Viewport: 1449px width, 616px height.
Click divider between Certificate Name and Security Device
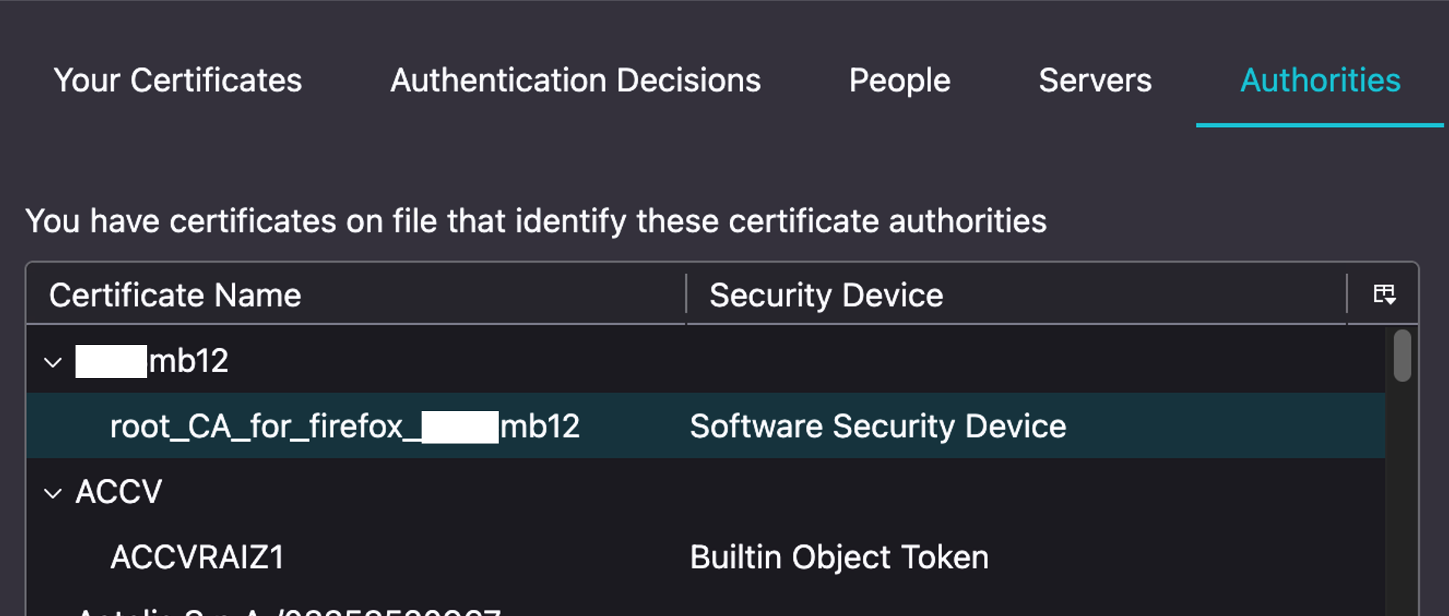[x=686, y=295]
